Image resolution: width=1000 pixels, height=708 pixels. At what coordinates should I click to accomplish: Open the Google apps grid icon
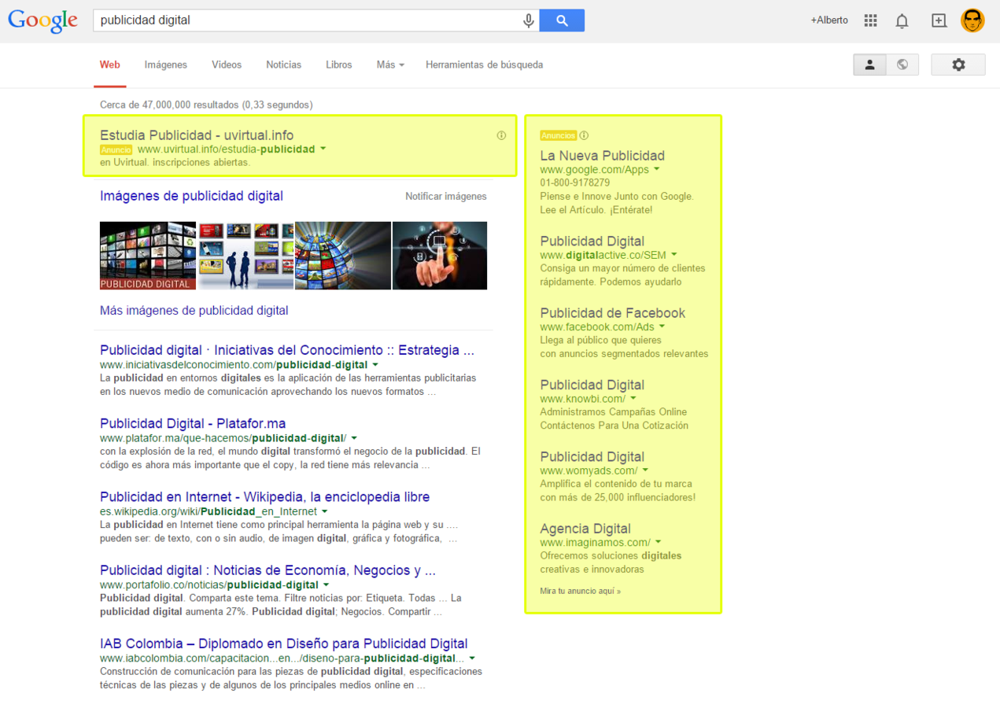(870, 20)
